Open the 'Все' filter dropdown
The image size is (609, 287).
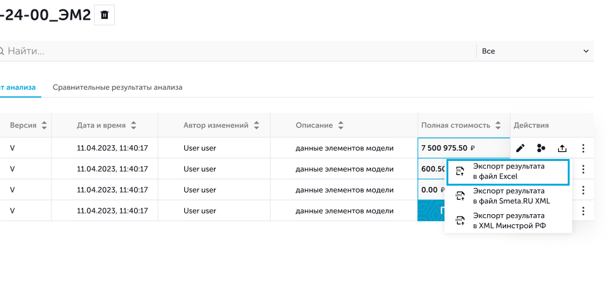(x=535, y=51)
